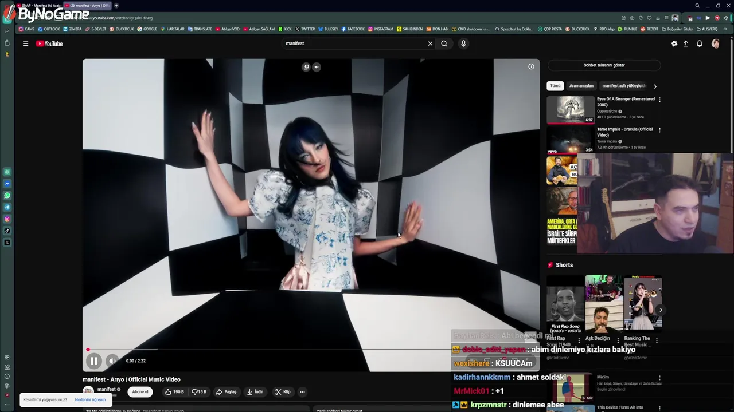The width and height of the screenshot is (734, 412).
Task: Unmute the video with speaker icon
Action: pos(112,361)
